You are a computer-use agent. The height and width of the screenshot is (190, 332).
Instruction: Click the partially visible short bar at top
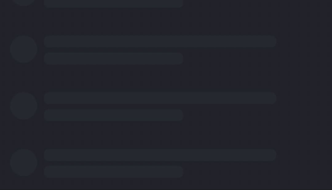113,3
